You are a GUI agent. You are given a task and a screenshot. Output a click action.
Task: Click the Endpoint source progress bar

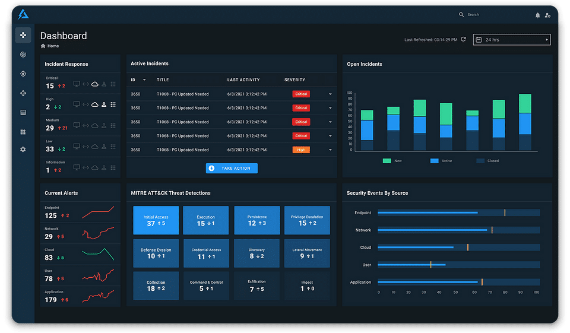click(459, 213)
